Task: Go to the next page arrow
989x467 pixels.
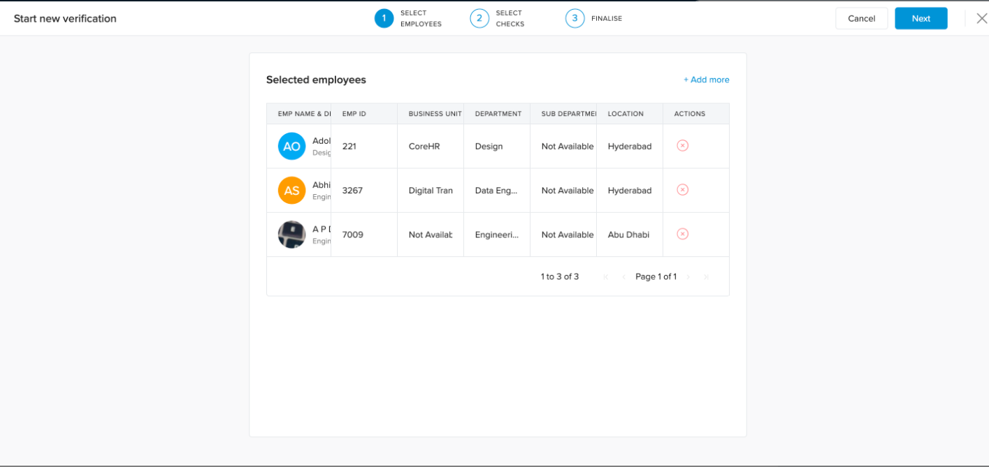Action: click(x=688, y=277)
